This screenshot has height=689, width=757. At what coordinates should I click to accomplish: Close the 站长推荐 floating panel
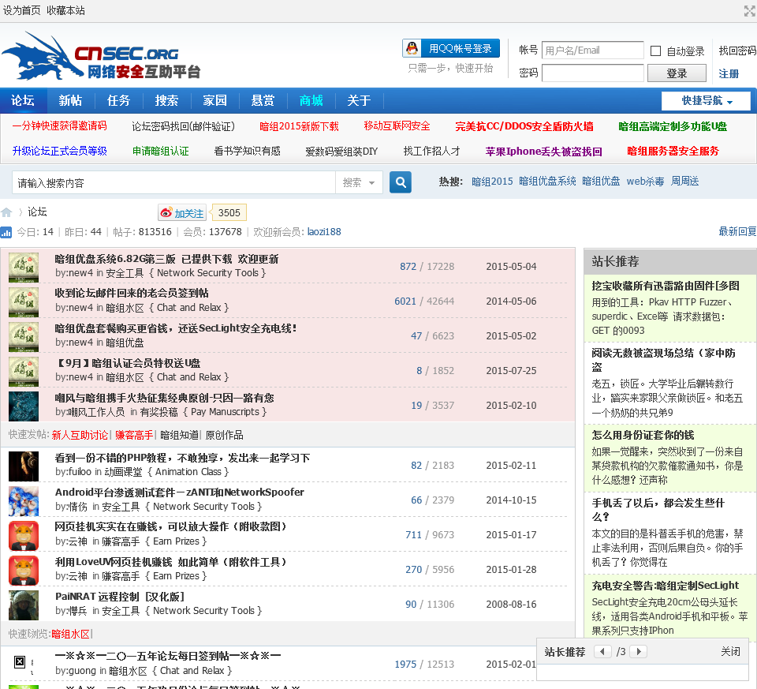click(x=730, y=652)
